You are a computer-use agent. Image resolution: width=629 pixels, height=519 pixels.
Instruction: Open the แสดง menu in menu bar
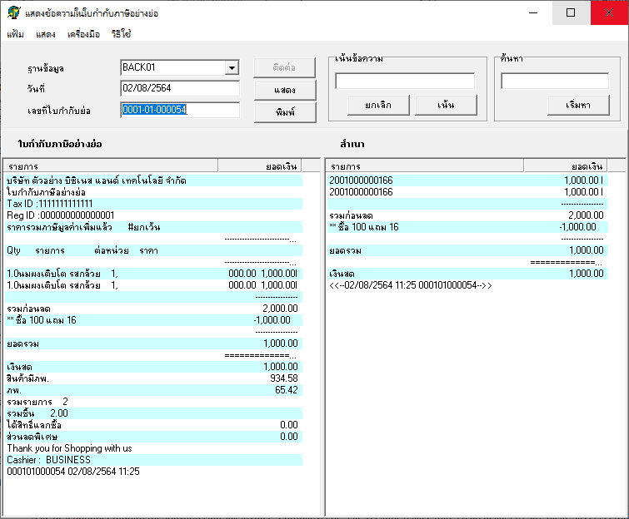point(46,34)
